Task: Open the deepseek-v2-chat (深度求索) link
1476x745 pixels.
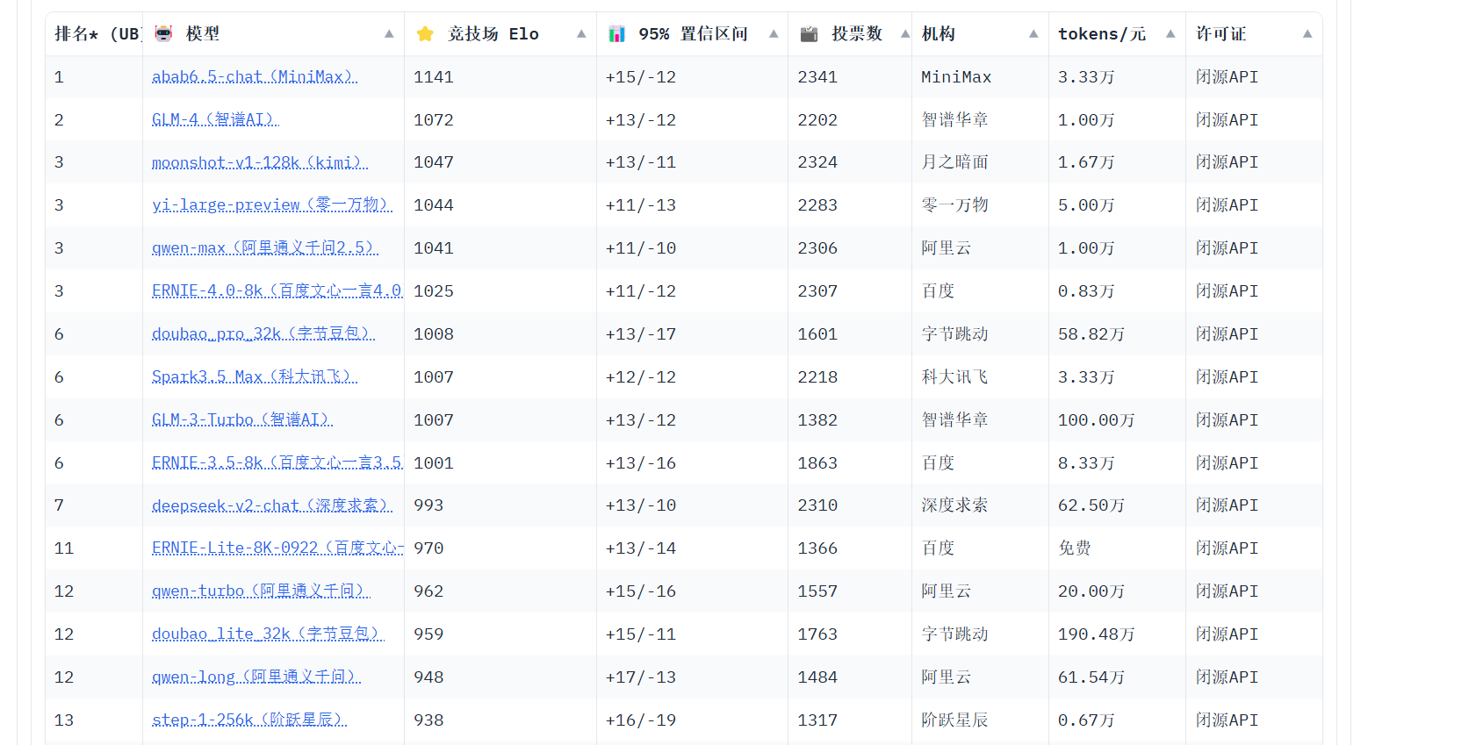Action: (x=272, y=505)
